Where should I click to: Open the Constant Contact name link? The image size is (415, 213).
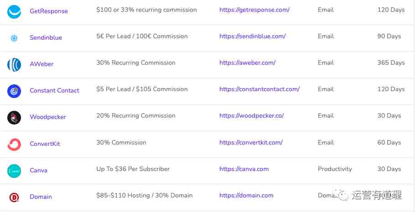[55, 90]
